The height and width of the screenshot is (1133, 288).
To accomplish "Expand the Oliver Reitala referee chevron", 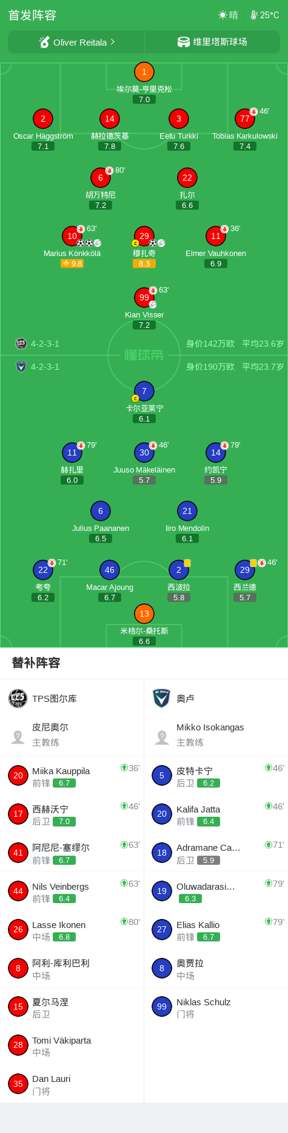I will pyautogui.click(x=113, y=42).
